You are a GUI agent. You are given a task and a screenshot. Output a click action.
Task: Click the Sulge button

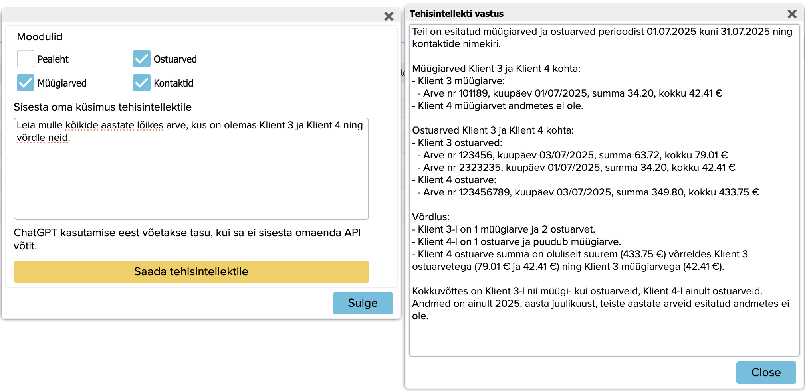point(363,303)
